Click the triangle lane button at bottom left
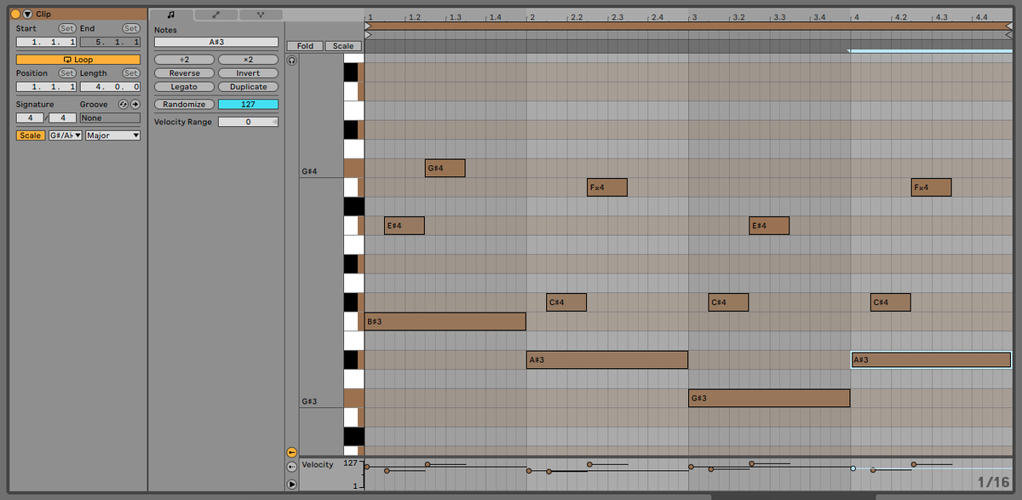This screenshot has width=1022, height=500. pos(291,484)
